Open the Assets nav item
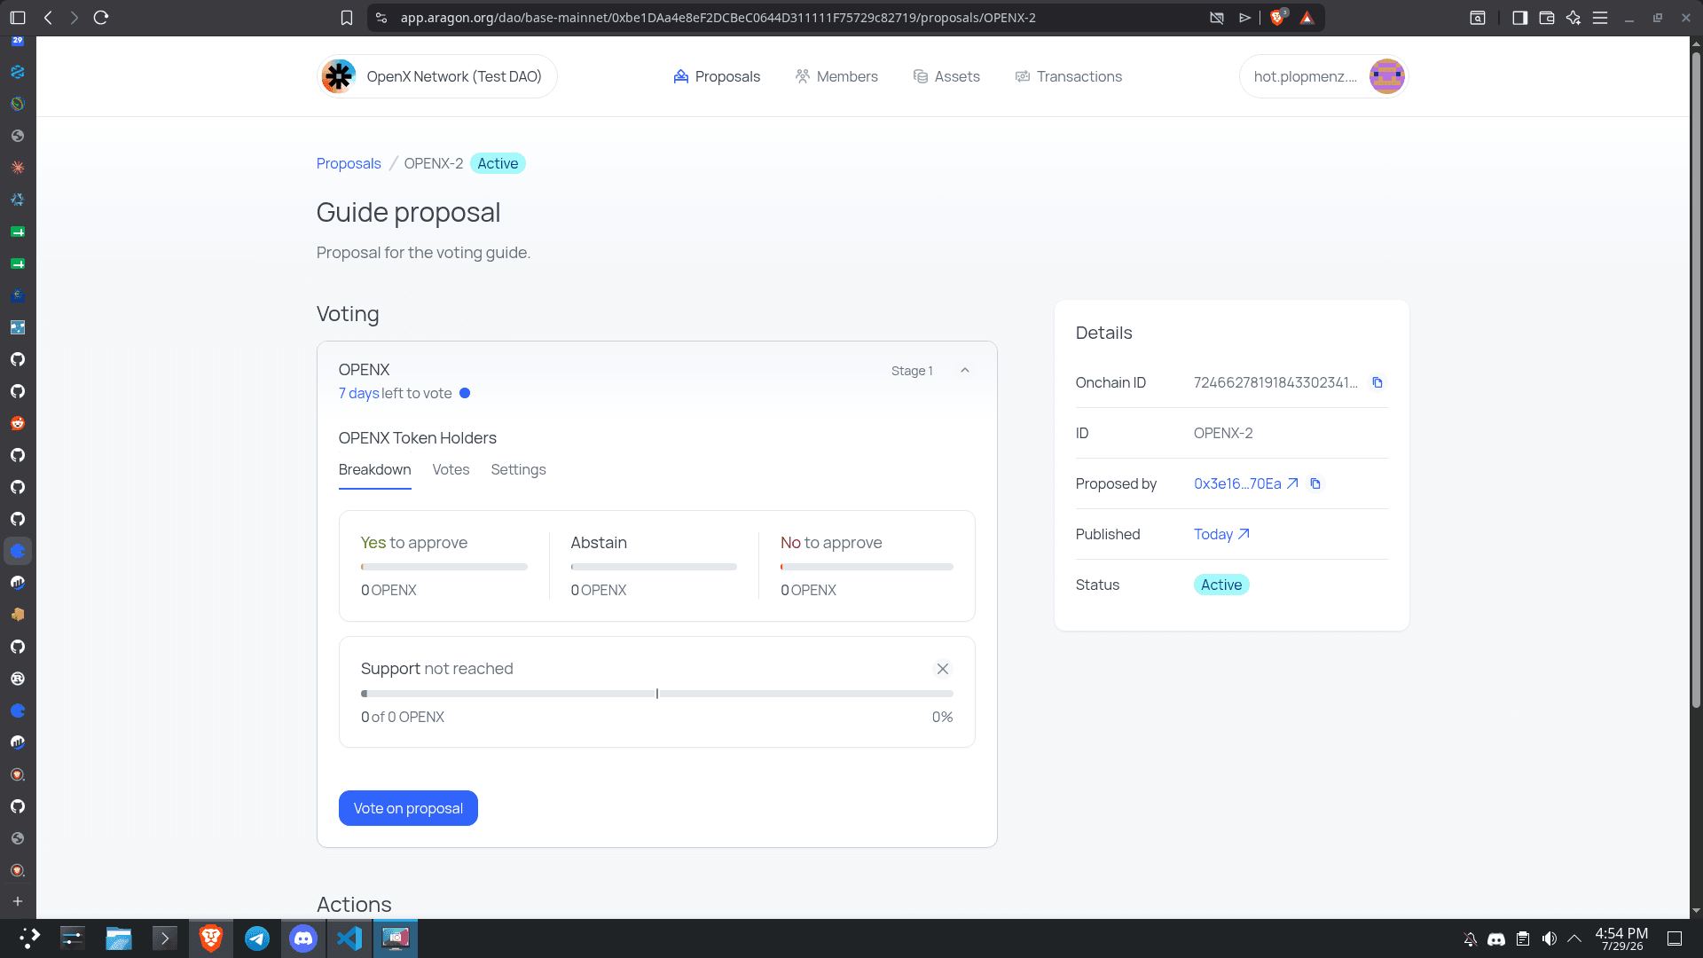 pyautogui.click(x=946, y=76)
